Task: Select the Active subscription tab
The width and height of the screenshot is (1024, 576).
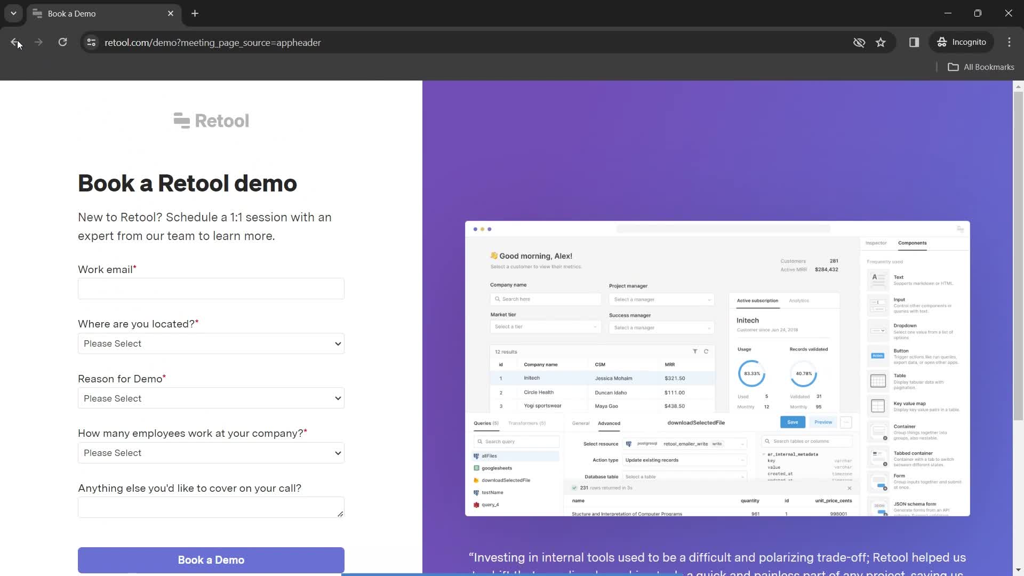Action: (x=758, y=301)
